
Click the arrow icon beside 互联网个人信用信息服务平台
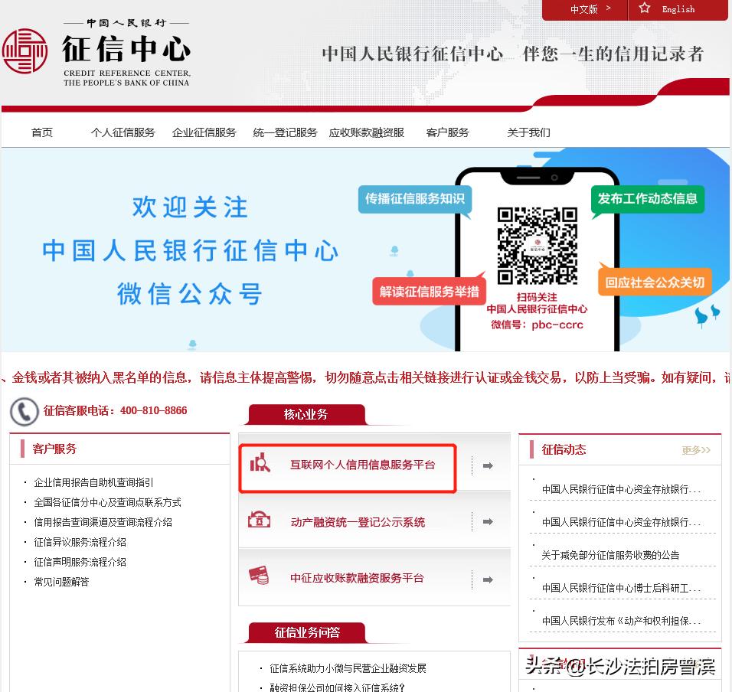tap(488, 464)
